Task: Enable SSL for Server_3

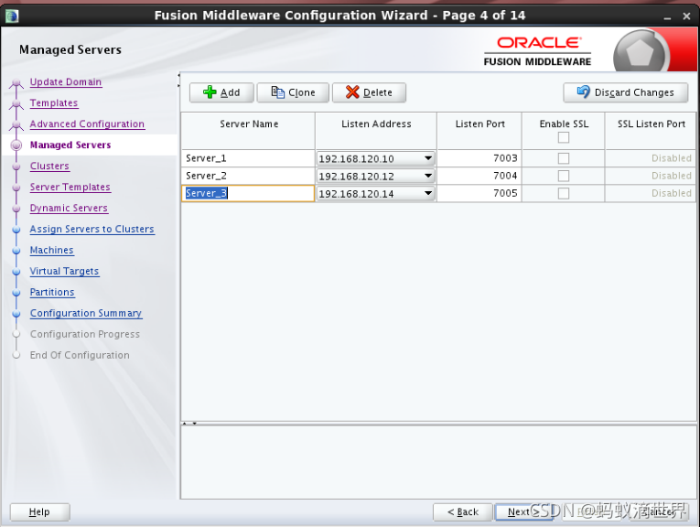Action: pyautogui.click(x=564, y=193)
